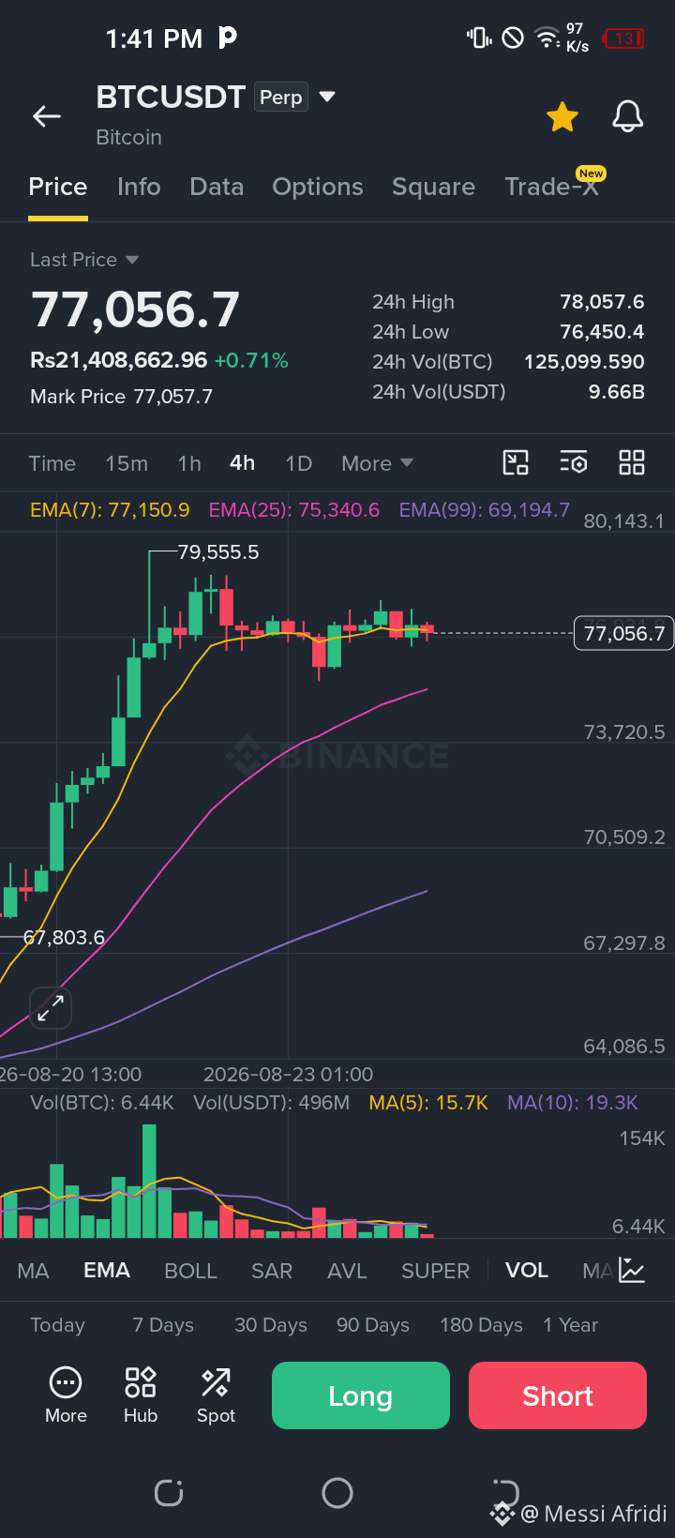Image resolution: width=675 pixels, height=1538 pixels.
Task: Tap the Android recent apps button
Action: 169,1493
